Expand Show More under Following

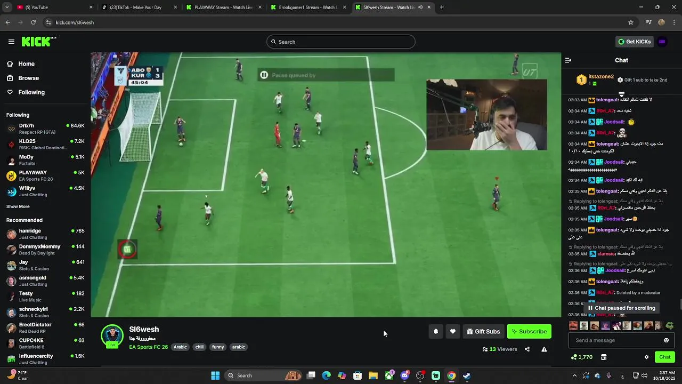coord(18,206)
